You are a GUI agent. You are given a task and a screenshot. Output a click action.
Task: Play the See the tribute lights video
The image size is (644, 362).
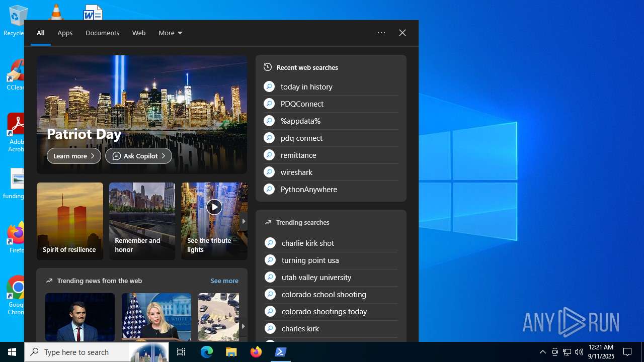(x=214, y=207)
